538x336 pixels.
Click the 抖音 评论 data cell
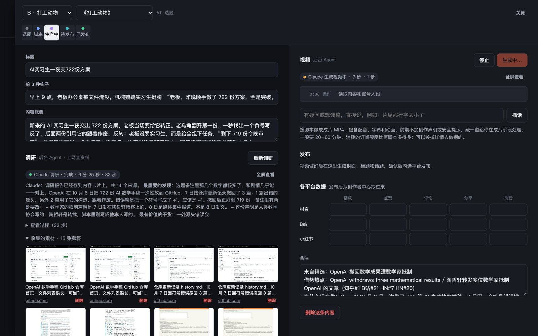(x=428, y=210)
